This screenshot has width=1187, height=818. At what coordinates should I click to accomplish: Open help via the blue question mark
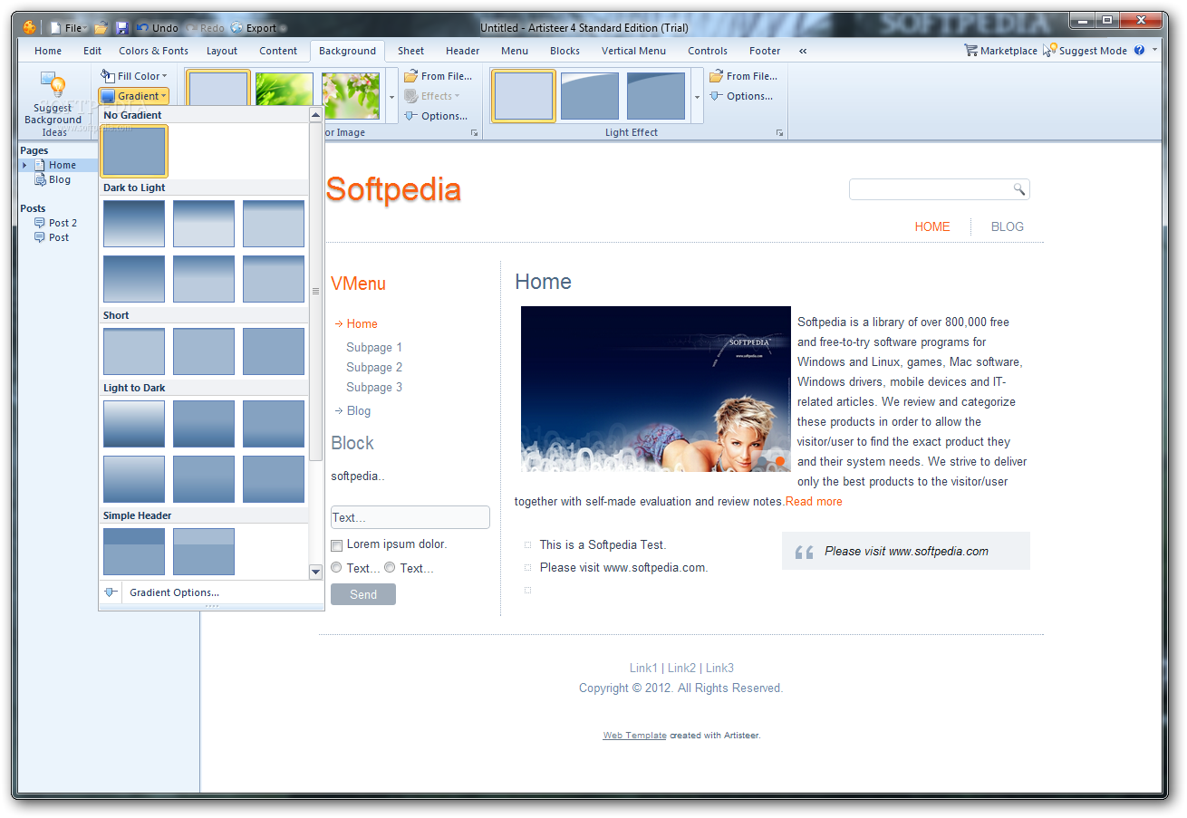pos(1139,51)
